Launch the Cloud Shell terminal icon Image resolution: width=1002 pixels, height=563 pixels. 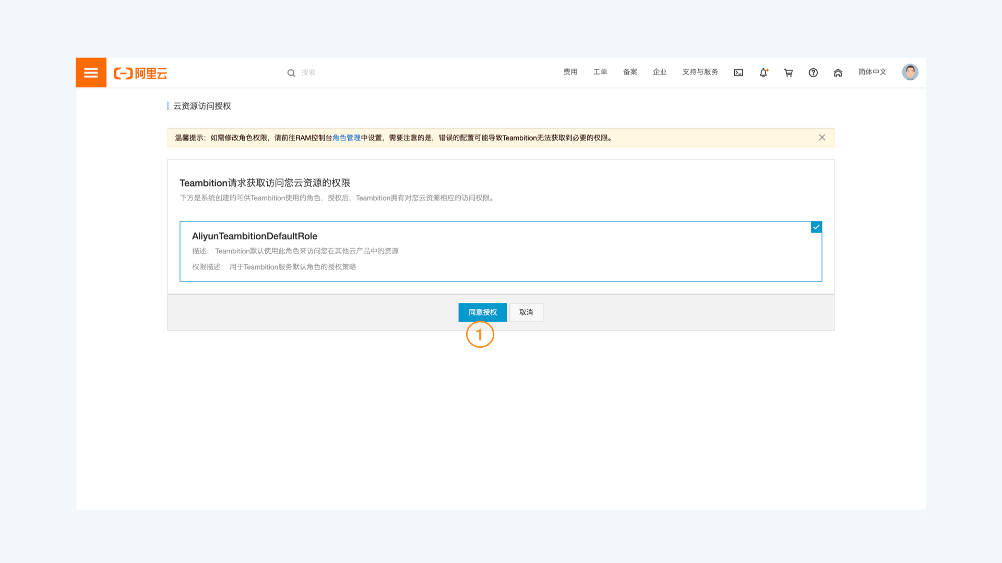[x=738, y=72]
